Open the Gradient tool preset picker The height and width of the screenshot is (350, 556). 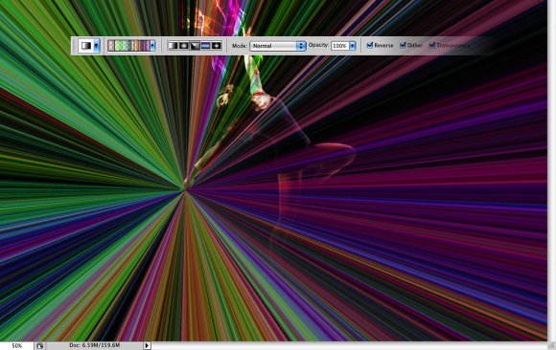pyautogui.click(x=97, y=46)
